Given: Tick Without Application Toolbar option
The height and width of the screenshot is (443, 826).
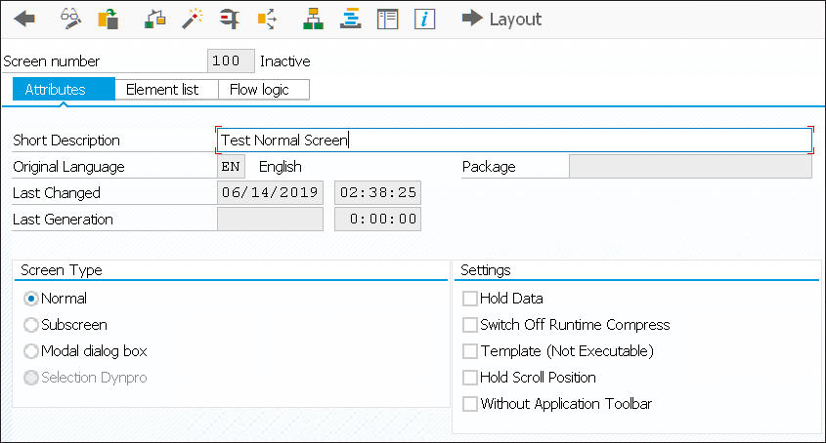Looking at the screenshot, I should [470, 404].
